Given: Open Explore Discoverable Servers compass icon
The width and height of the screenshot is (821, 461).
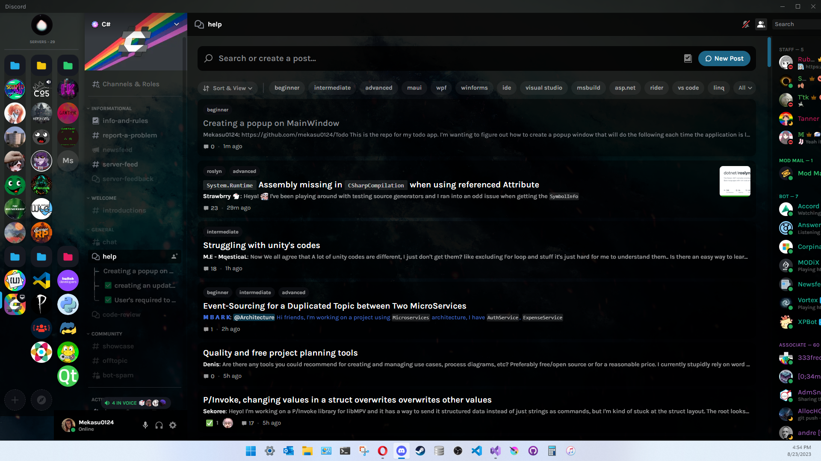Looking at the screenshot, I should click(41, 400).
